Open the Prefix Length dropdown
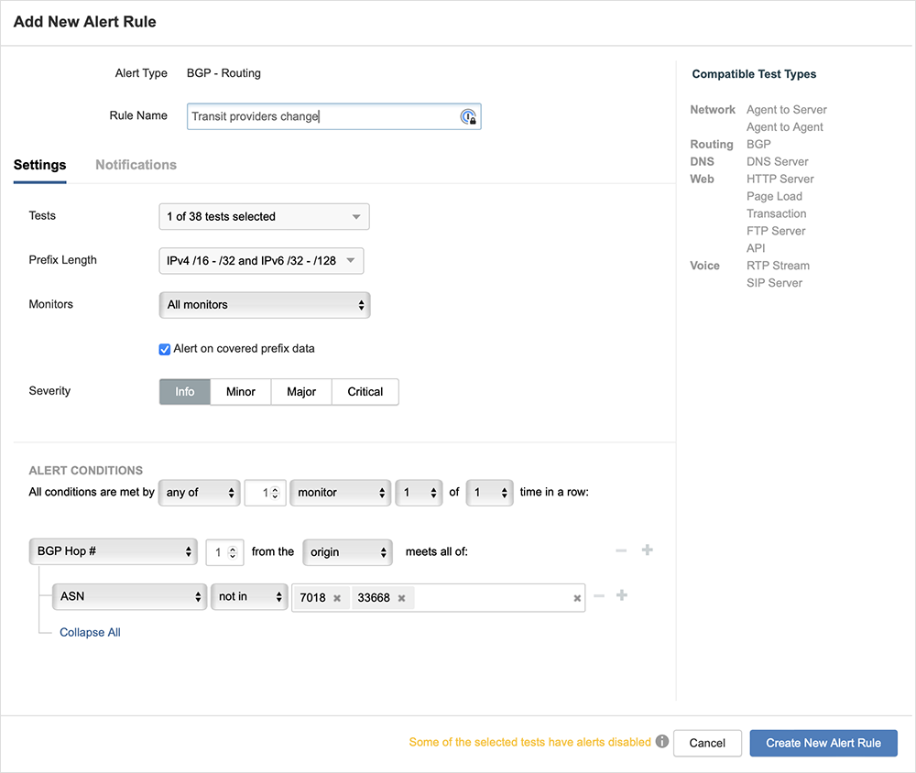 262,260
